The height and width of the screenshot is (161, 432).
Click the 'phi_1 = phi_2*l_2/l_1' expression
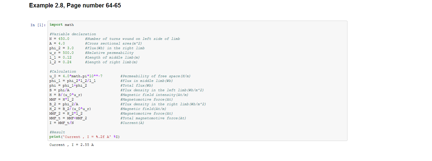pos(73,81)
